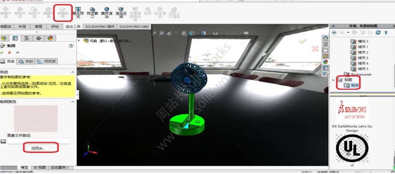This screenshot has height=174, width=395.
Task: Switch to the 评估 ribbon tab
Action: coord(55,27)
